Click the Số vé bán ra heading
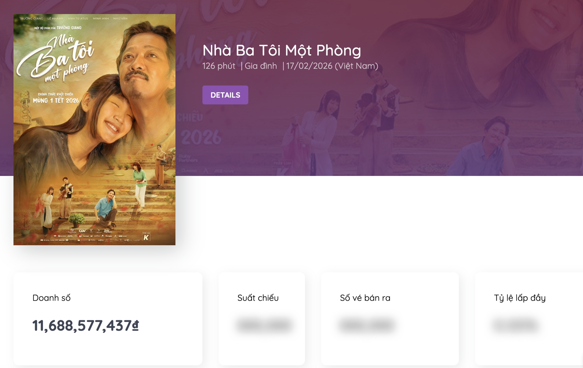 pyautogui.click(x=365, y=298)
